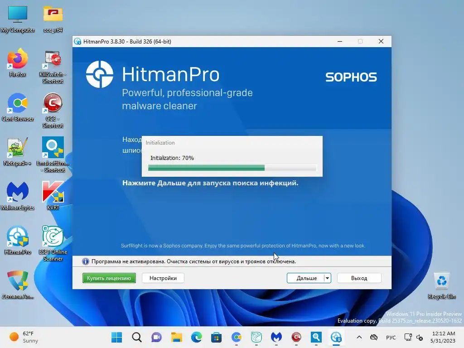Open KVRT desktop icon
Screen dimensions: 464x348
pyautogui.click(x=53, y=196)
